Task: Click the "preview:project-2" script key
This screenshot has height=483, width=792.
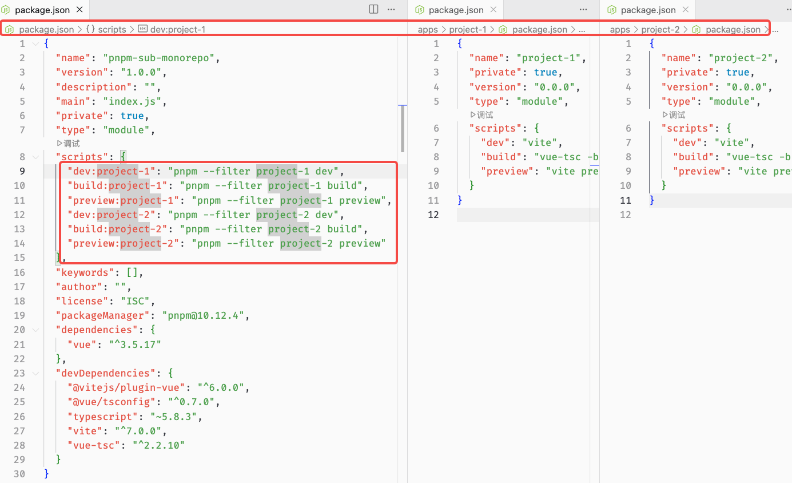Action: (x=123, y=243)
